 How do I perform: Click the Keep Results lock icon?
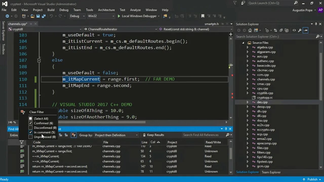144,135
